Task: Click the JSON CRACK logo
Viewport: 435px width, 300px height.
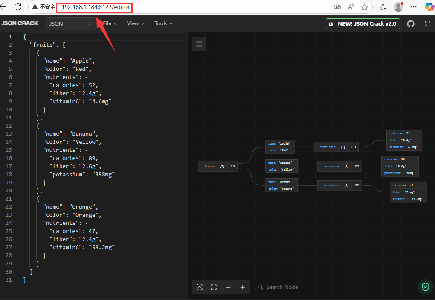Action: pyautogui.click(x=20, y=23)
